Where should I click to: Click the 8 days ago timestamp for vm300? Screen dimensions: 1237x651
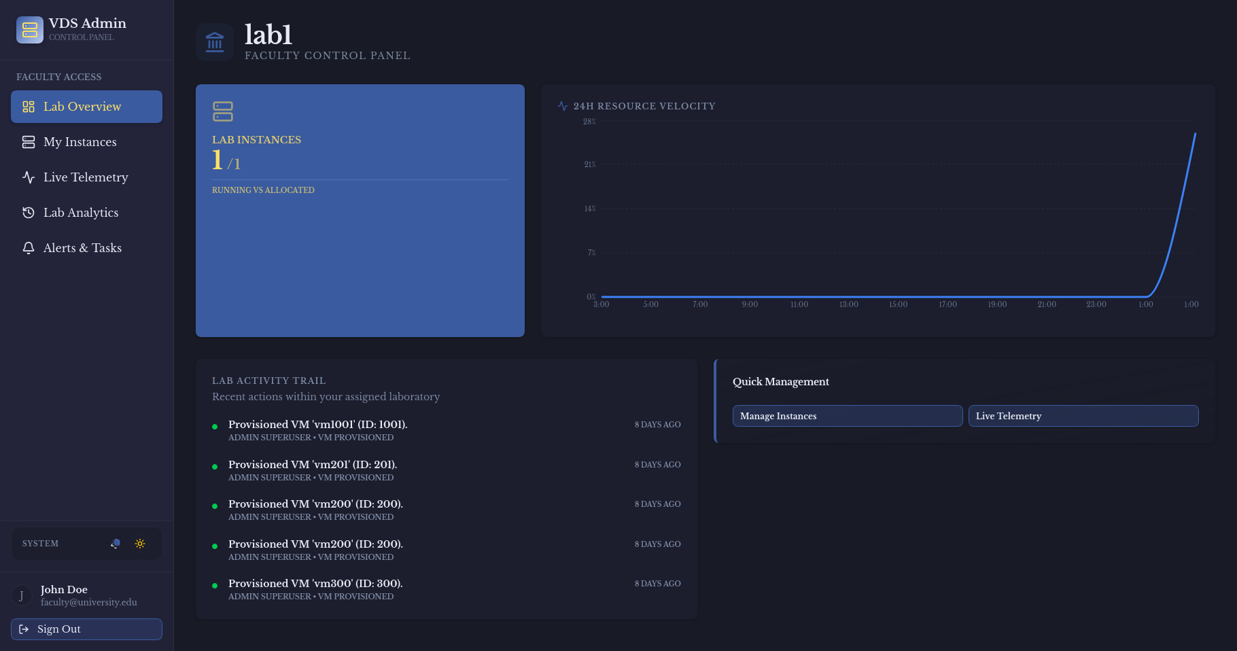(658, 584)
